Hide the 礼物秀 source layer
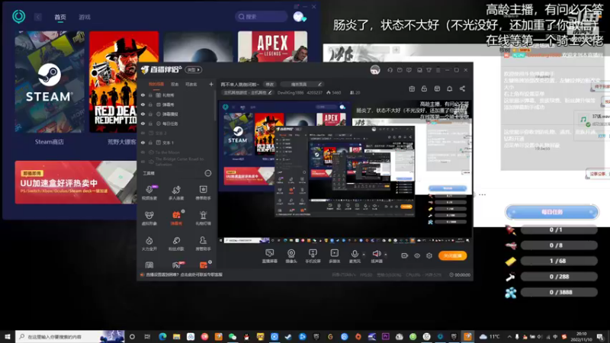610x343 pixels. pos(143,95)
